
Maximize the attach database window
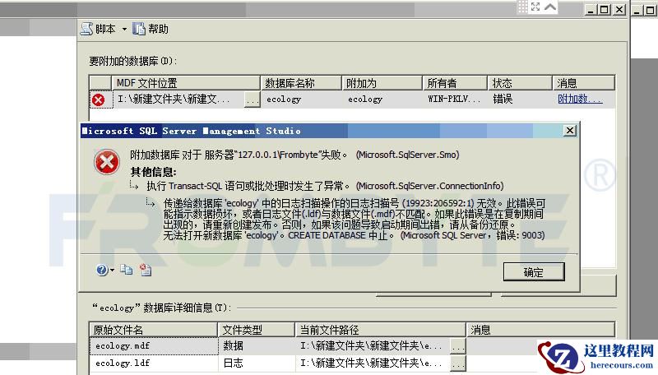605,10
